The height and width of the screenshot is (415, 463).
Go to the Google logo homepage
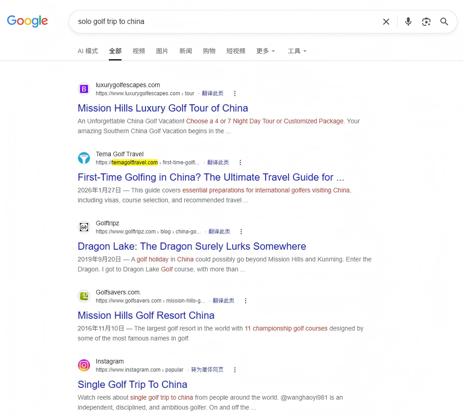[x=27, y=21]
